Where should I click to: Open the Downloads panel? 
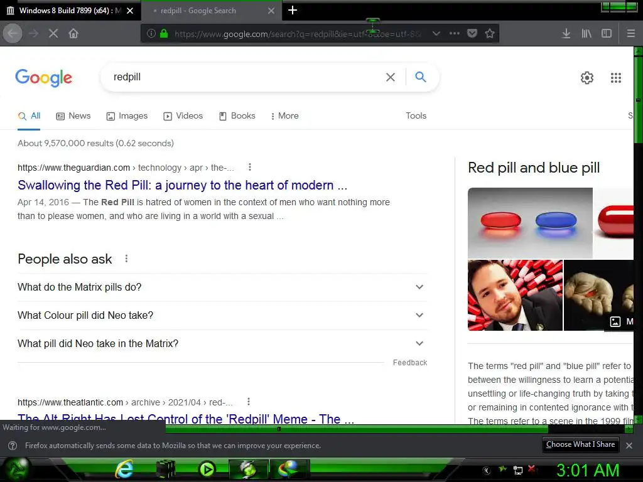coord(566,33)
